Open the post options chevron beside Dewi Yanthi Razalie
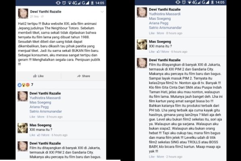The image size is (241, 161). point(102,12)
